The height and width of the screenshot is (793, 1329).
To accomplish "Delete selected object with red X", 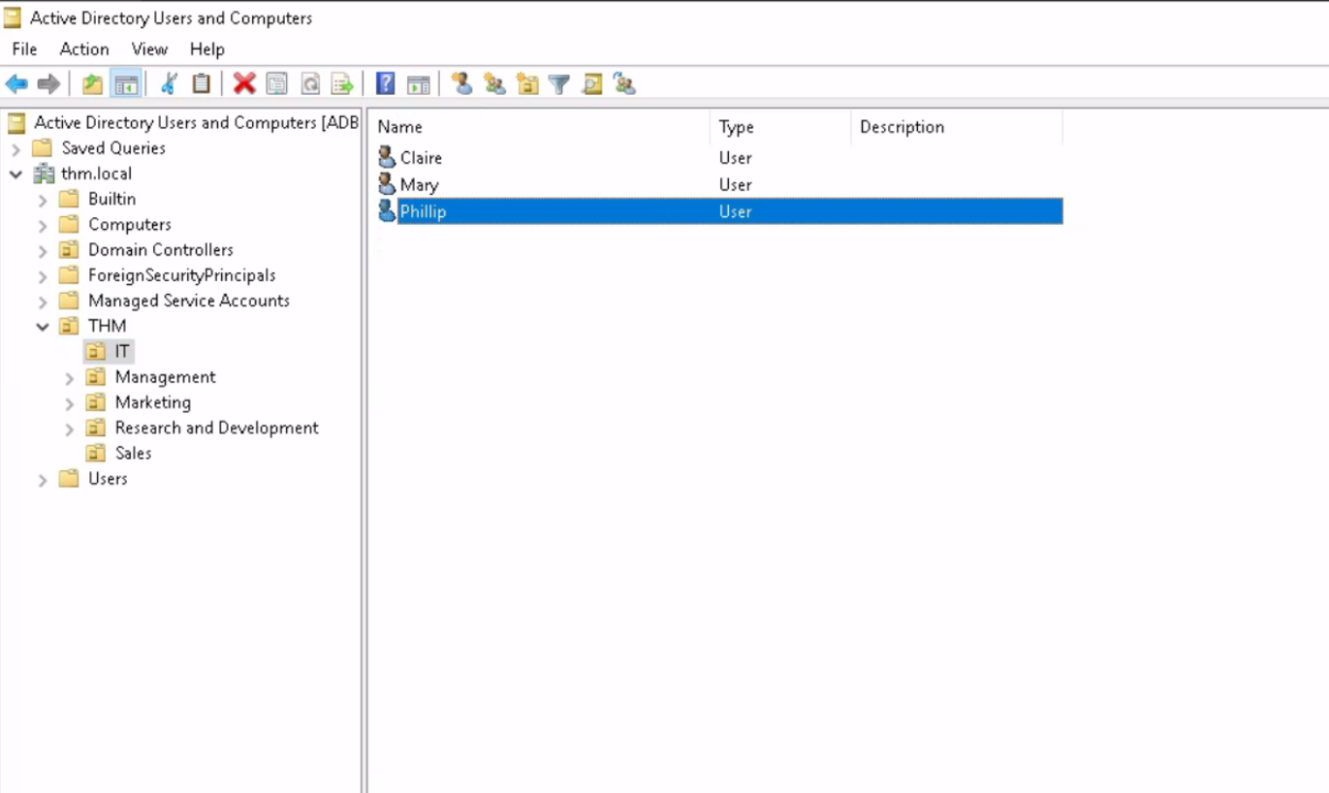I will [244, 84].
